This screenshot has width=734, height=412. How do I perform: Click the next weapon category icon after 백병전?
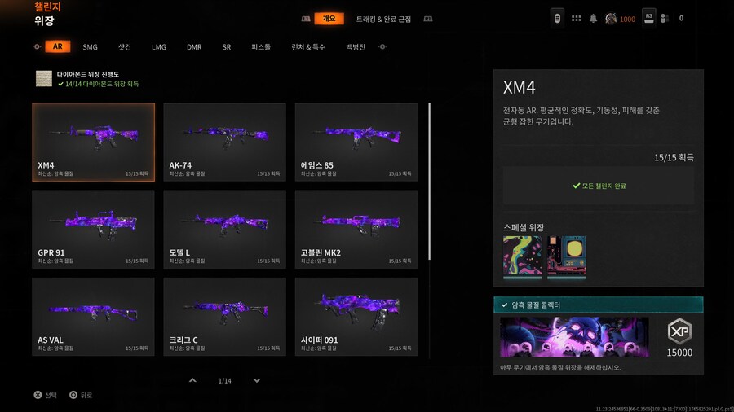click(382, 46)
